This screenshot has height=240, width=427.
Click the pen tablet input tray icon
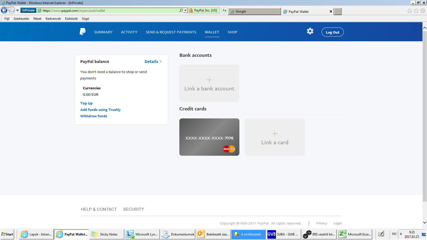381,234
